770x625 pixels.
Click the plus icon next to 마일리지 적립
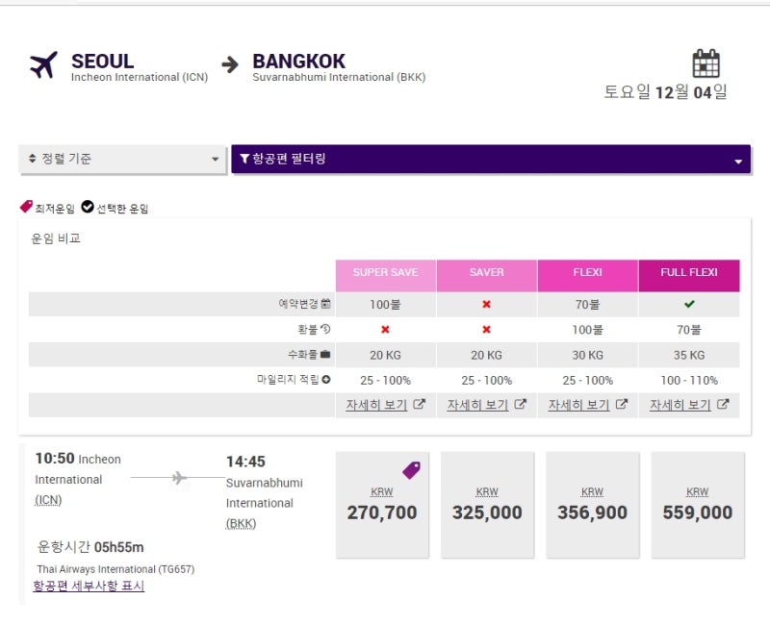tap(326, 379)
